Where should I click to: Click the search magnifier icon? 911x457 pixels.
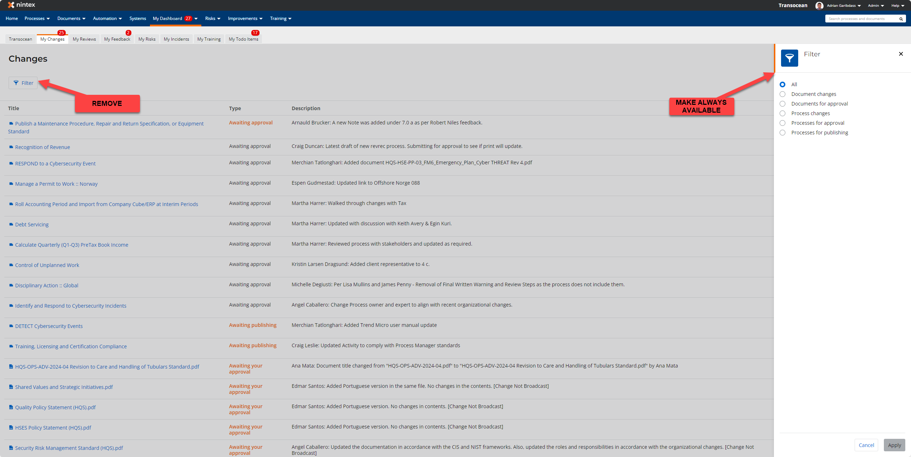pyautogui.click(x=901, y=19)
